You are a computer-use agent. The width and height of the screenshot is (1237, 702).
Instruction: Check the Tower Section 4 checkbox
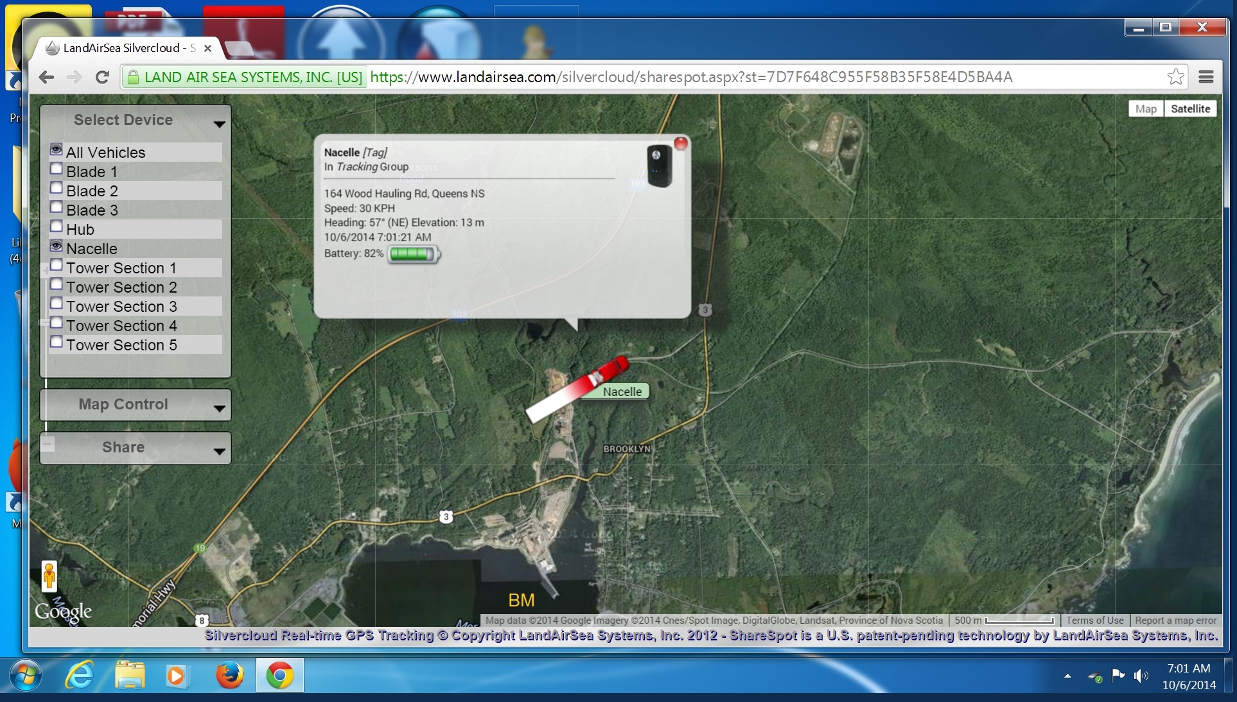click(x=56, y=323)
